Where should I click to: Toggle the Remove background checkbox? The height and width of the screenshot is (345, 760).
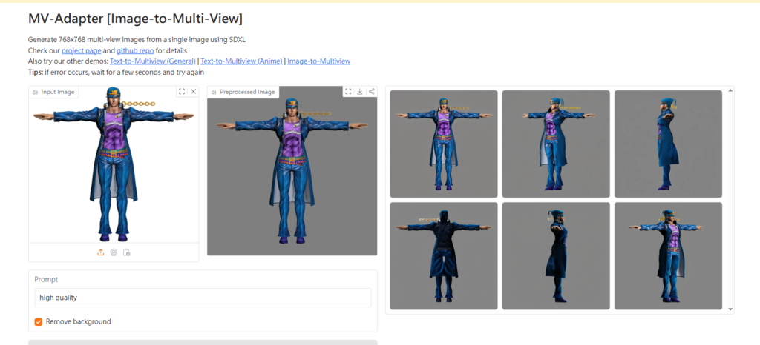39,322
